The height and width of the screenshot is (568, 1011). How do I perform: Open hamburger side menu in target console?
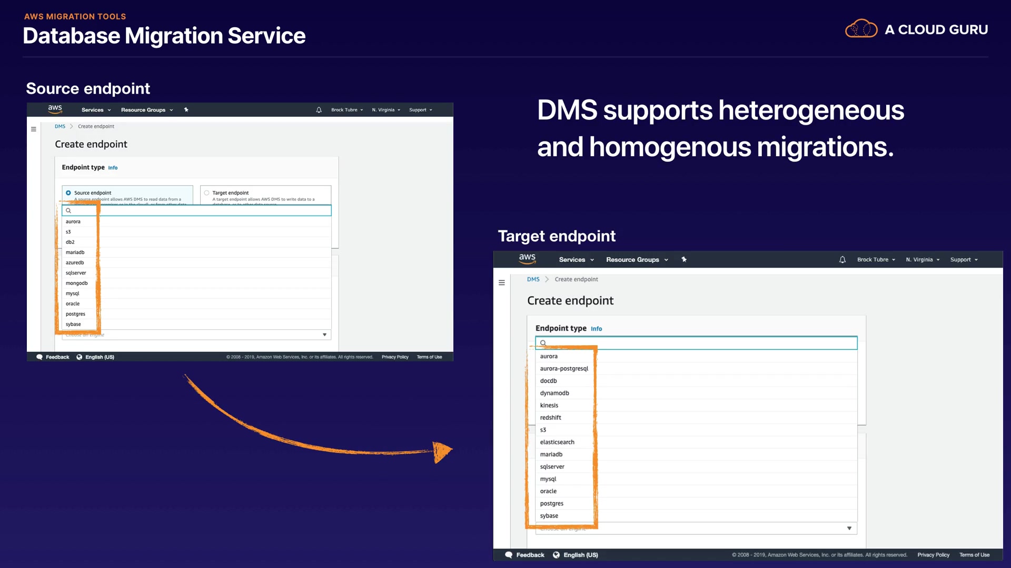click(501, 283)
